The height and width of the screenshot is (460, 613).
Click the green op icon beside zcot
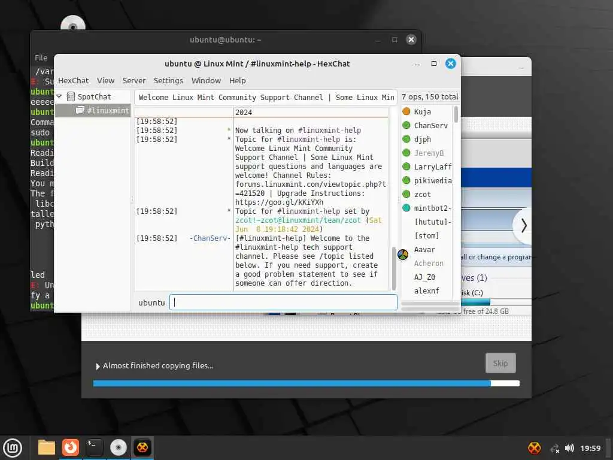tap(406, 194)
